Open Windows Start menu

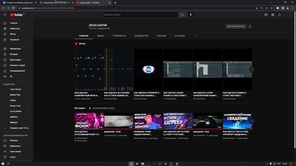click(x=3, y=164)
